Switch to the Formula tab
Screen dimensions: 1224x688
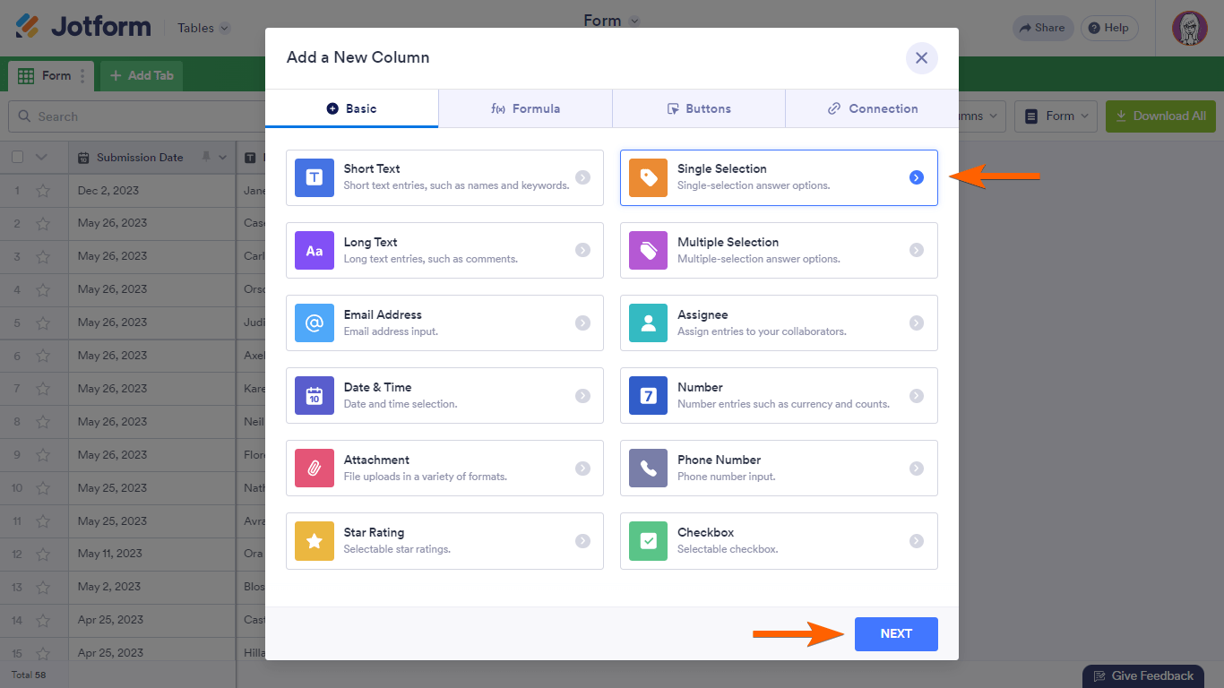(x=525, y=108)
